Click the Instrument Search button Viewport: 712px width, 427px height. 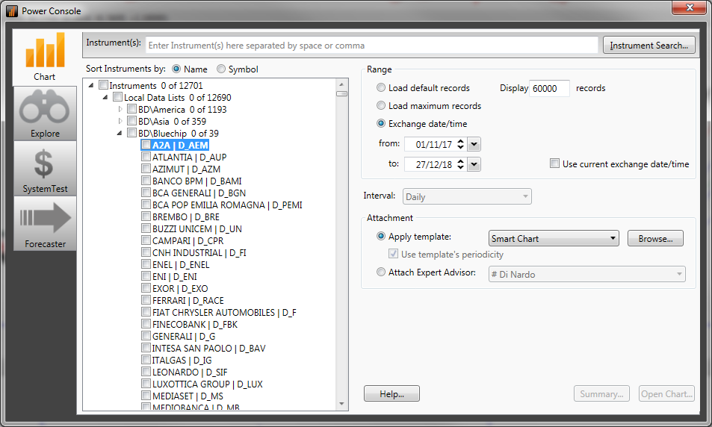[649, 46]
